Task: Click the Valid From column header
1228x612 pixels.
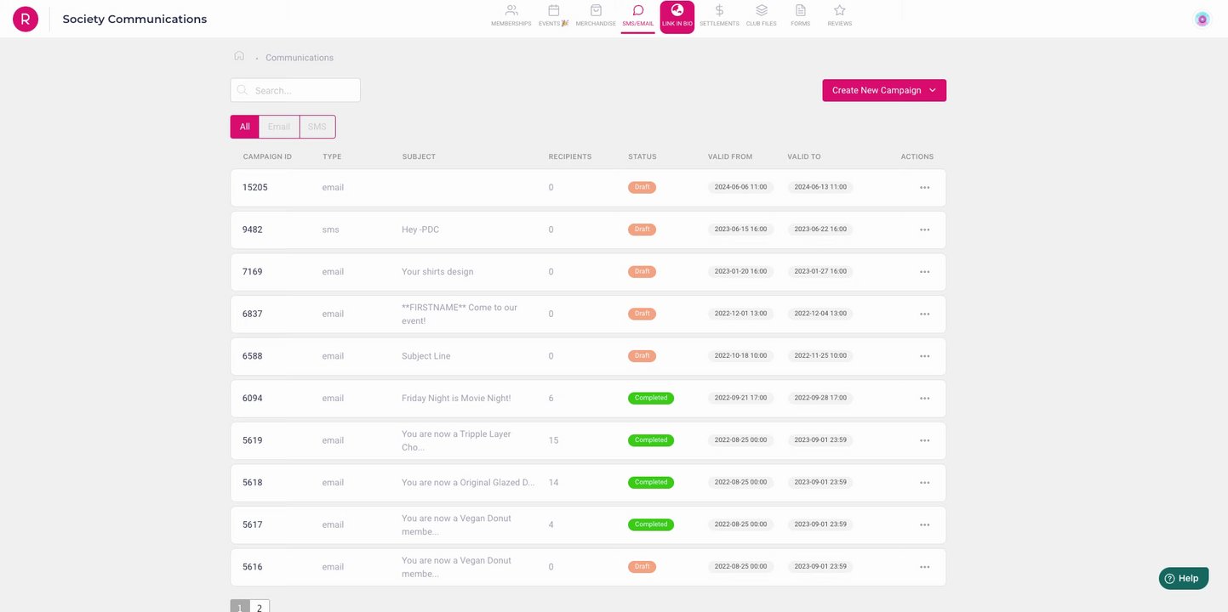Action: pyautogui.click(x=730, y=156)
